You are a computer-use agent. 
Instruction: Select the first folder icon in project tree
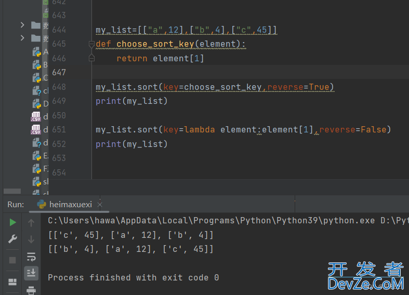pyautogui.click(x=36, y=25)
